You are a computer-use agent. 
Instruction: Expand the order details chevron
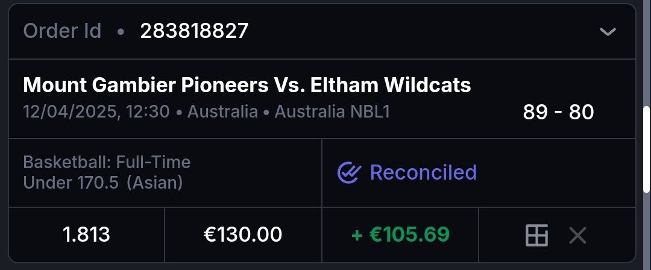[608, 31]
